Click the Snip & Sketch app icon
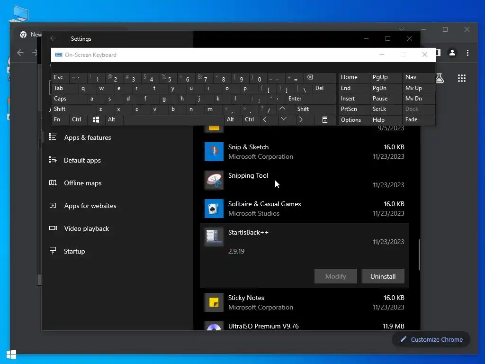Image resolution: width=485 pixels, height=364 pixels. tap(214, 152)
